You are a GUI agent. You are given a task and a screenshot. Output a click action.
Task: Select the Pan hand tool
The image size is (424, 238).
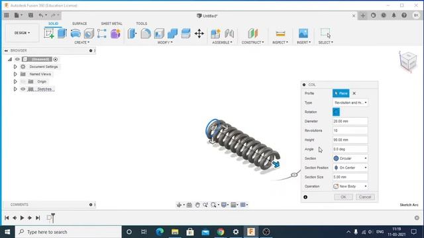point(197,205)
